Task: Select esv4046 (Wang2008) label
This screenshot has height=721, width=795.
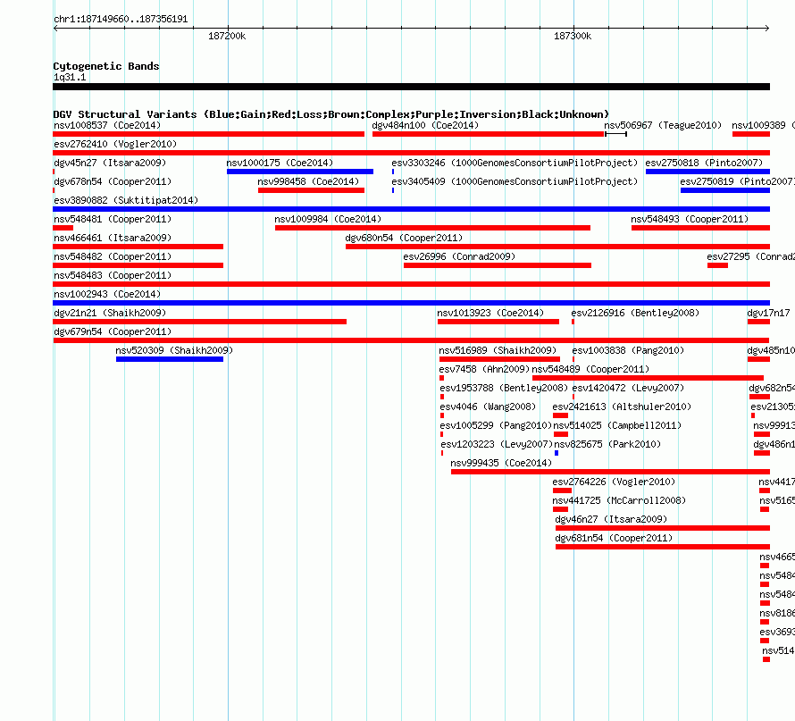Action: tap(487, 407)
